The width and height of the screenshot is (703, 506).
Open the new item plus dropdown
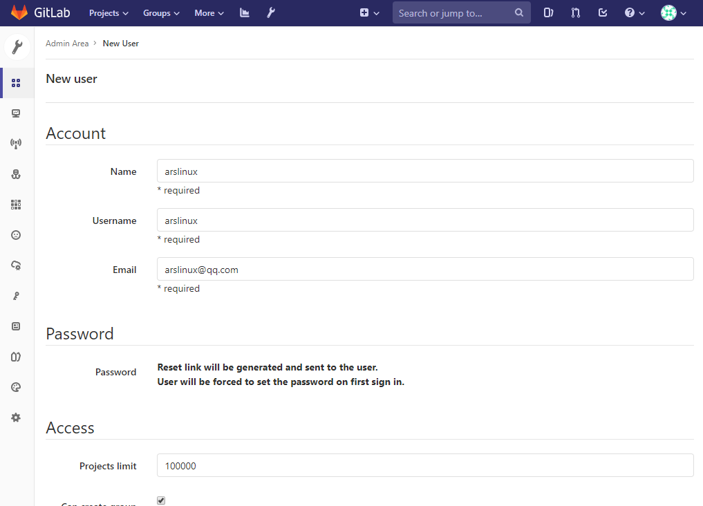pos(369,13)
